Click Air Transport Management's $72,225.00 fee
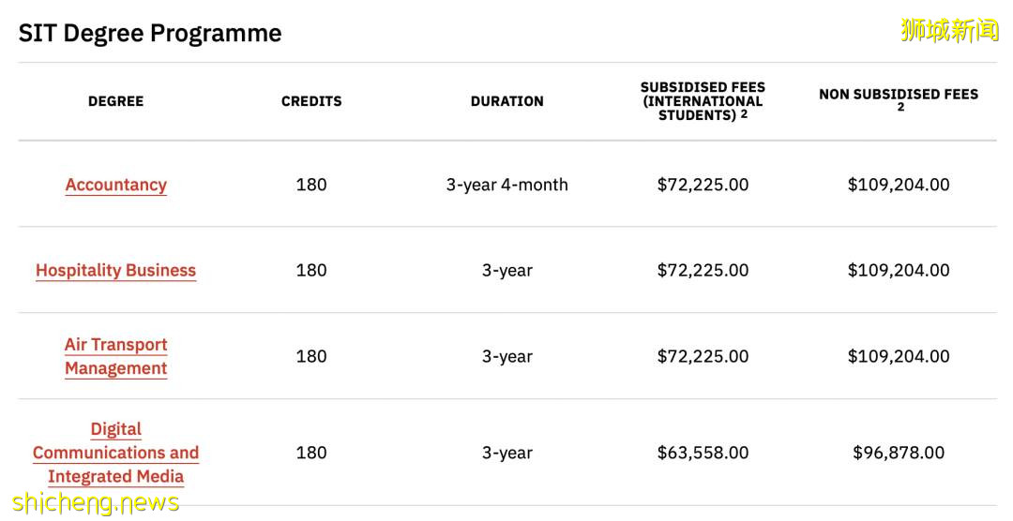This screenshot has width=1013, height=521. click(703, 356)
